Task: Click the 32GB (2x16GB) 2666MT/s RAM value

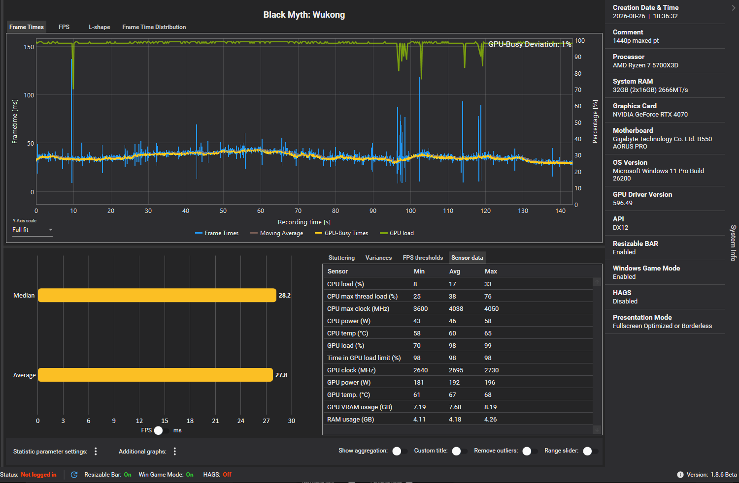Action: 650,90
